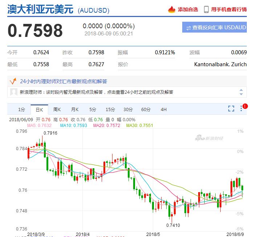Click the 今开 value 0.7624

(41, 52)
